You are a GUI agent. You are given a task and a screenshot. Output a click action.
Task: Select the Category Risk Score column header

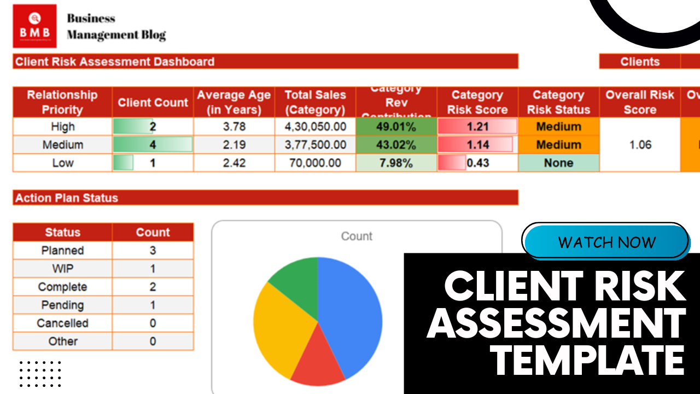477,102
